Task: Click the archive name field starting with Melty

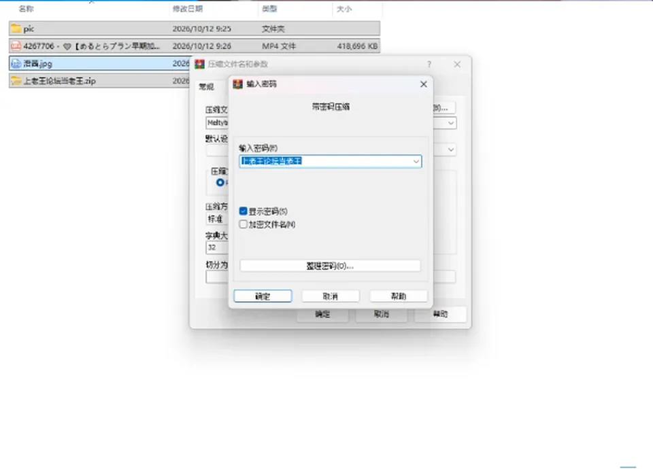Action: (x=217, y=123)
